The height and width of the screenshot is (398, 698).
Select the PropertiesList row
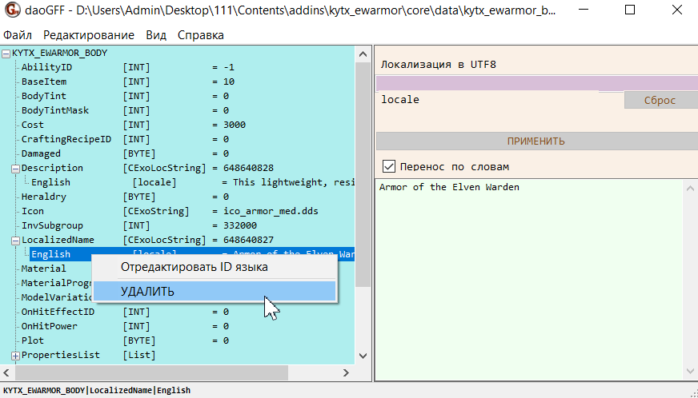point(89,355)
